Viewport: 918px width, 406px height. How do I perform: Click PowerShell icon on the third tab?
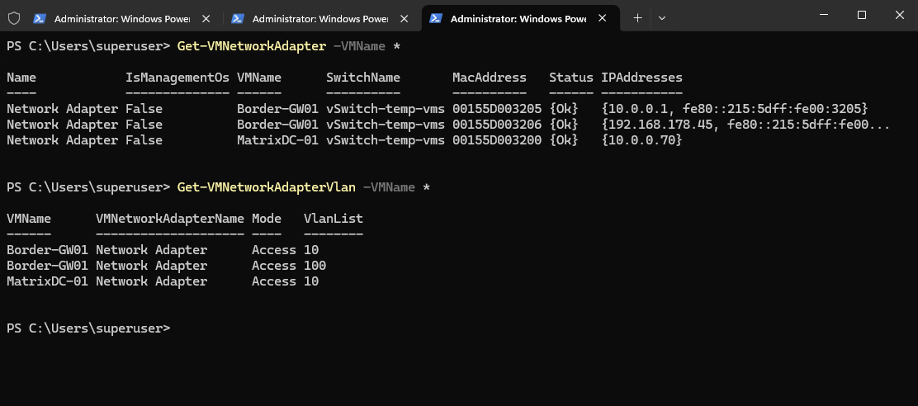pyautogui.click(x=436, y=18)
